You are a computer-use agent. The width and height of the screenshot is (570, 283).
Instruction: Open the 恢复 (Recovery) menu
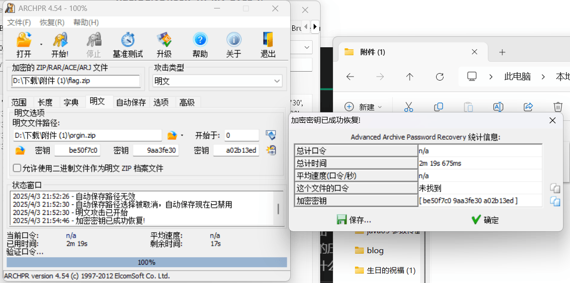tap(52, 22)
